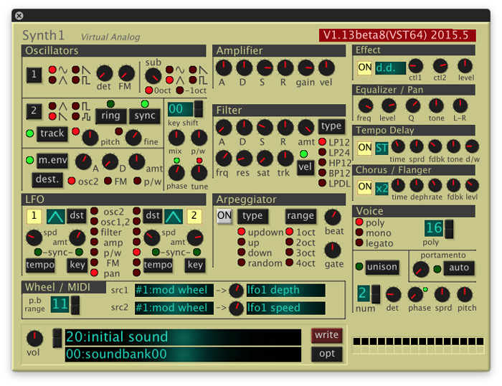Select the sine wave for oscillator 1

click(x=52, y=70)
